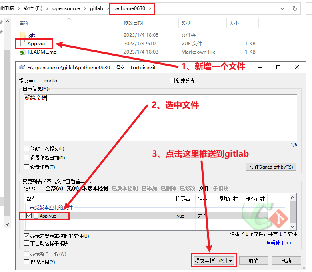Click the 帮助 button
Image resolution: width=312 pixels, height=272 pixels.
pos(286,261)
